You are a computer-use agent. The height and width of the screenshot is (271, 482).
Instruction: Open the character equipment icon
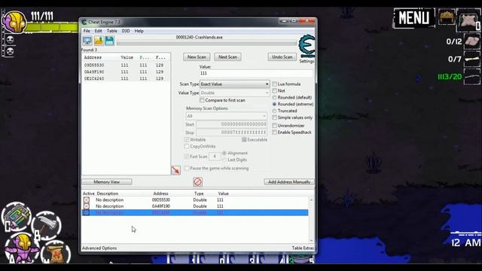pyautogui.click(x=22, y=248)
